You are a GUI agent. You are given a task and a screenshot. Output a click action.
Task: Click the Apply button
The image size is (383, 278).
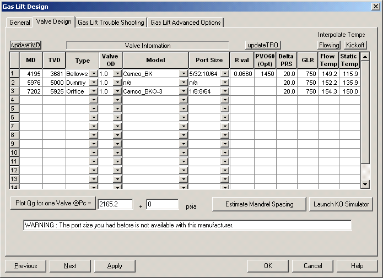(x=115, y=266)
